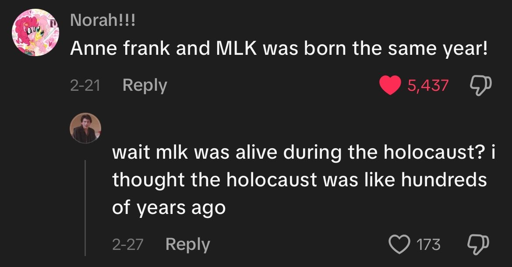Image resolution: width=512 pixels, height=267 pixels.
Task: Unlike Norah's comment with the red heart
Action: click(x=391, y=85)
